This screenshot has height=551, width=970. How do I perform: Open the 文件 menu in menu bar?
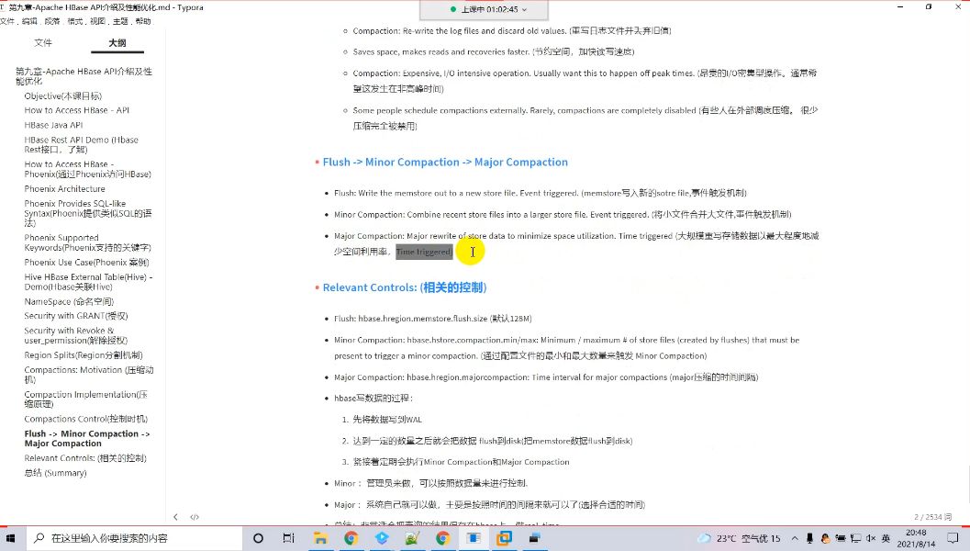tap(7, 21)
